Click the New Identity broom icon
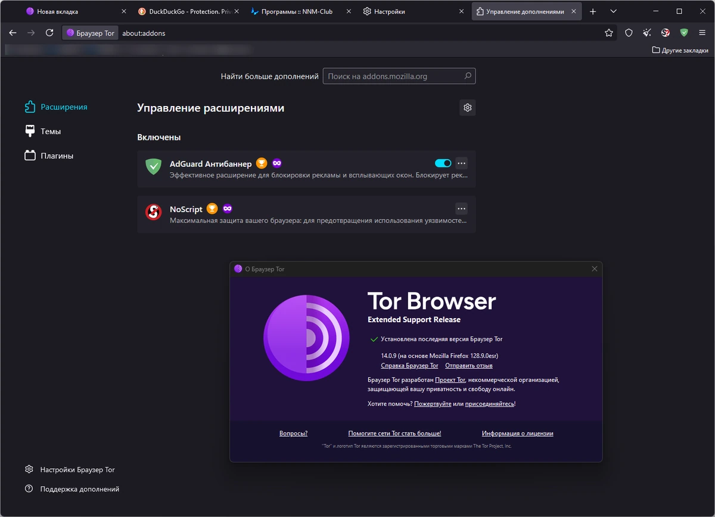715x517 pixels. 647,33
